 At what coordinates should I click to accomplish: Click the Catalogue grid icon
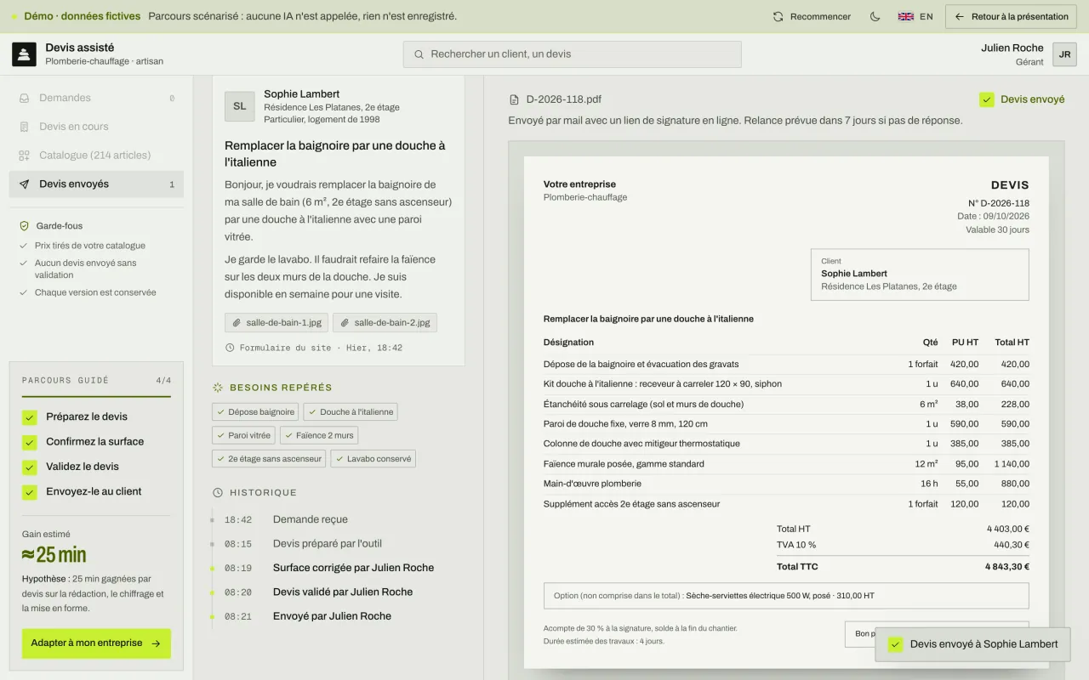(x=25, y=156)
